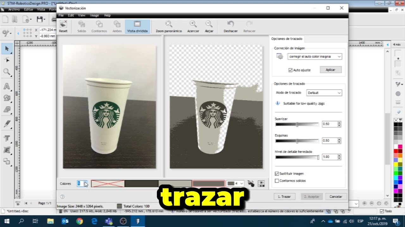Click the red-outlined medium gray color swatch

[209, 183]
